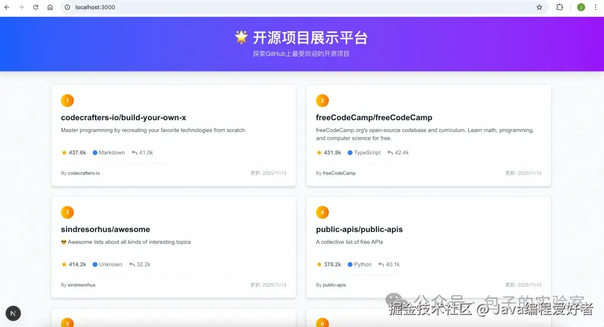
Task: Click update date on sindresorhus card
Action: pos(268,285)
